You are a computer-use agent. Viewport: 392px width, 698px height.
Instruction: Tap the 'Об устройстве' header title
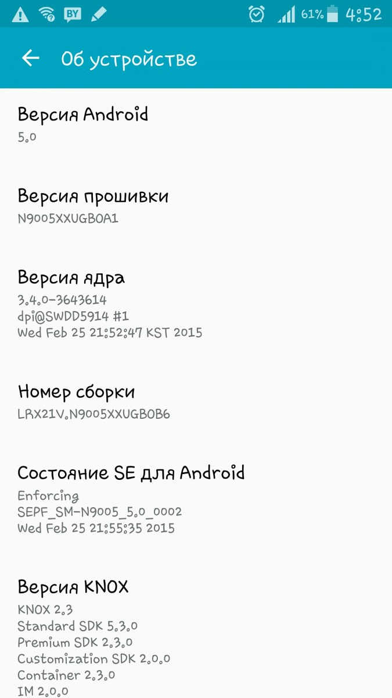pos(129,59)
